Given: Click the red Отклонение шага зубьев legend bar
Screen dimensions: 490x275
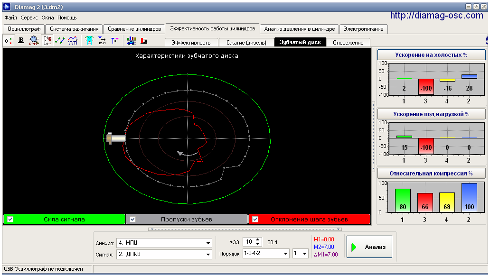Looking at the screenshot, I should [309, 219].
